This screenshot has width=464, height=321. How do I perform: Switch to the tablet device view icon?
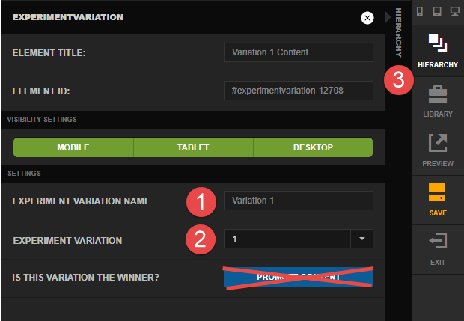point(437,11)
